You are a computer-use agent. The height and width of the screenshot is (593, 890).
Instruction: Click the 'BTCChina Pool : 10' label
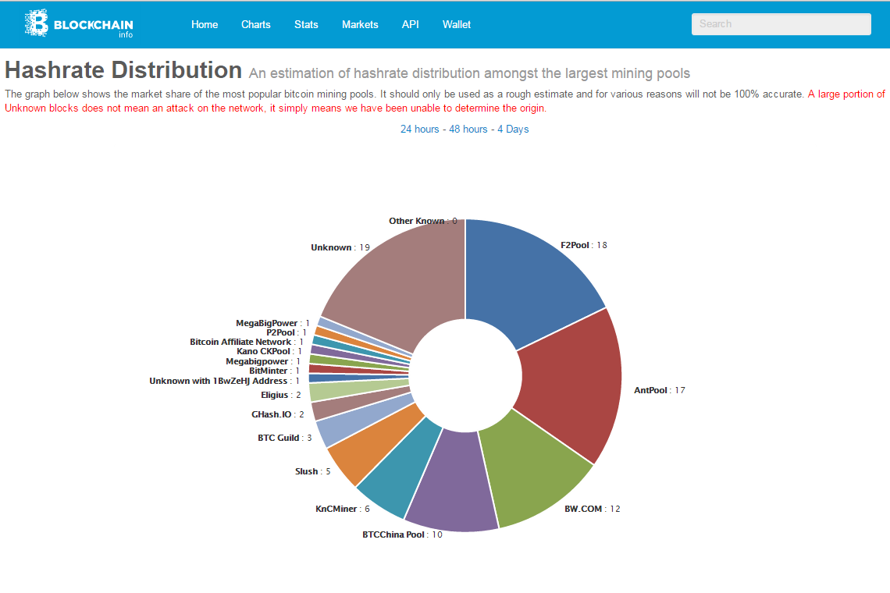coord(402,534)
